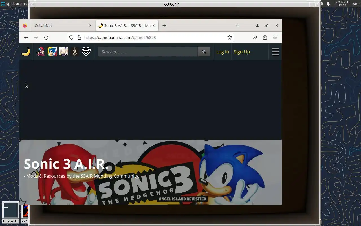
Task: Click the Firefox View icon
Action: point(25,25)
